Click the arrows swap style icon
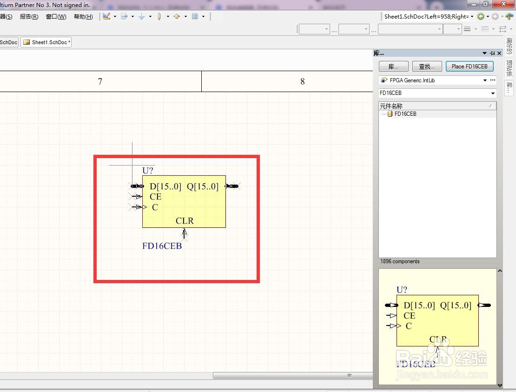The height and width of the screenshot is (392, 516). coord(503,29)
